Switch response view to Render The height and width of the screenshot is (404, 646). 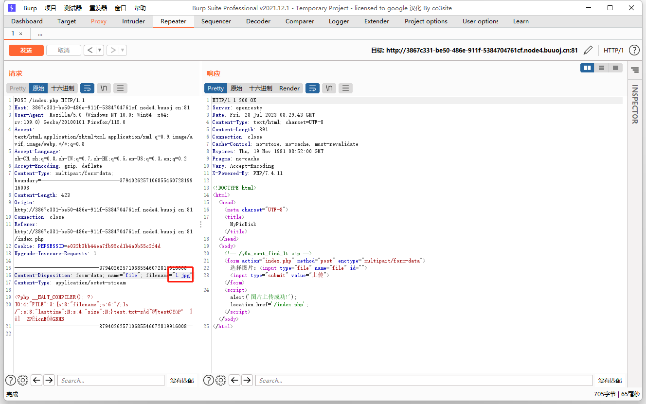[289, 88]
